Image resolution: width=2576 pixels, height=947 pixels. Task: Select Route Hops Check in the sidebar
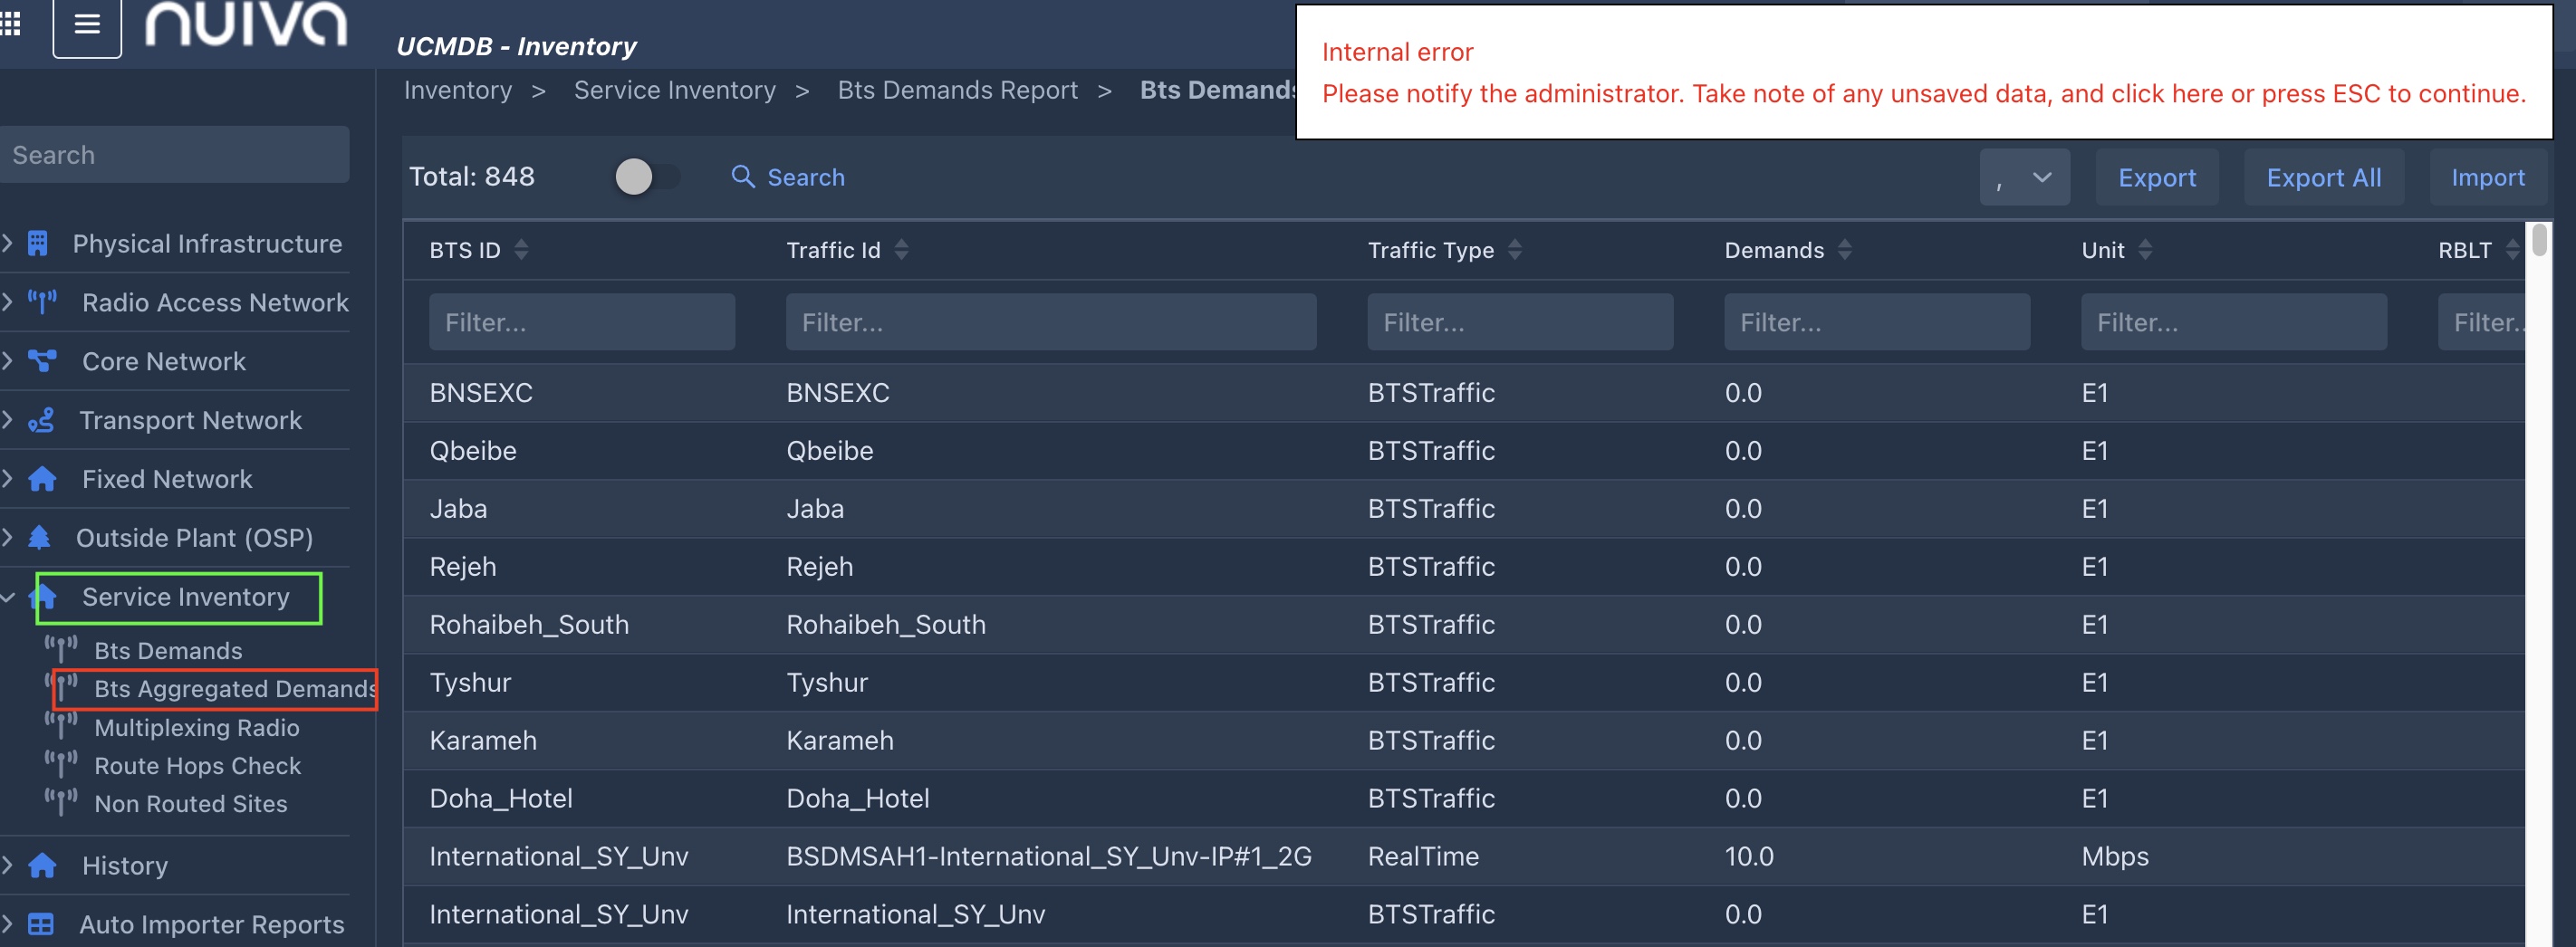click(197, 766)
